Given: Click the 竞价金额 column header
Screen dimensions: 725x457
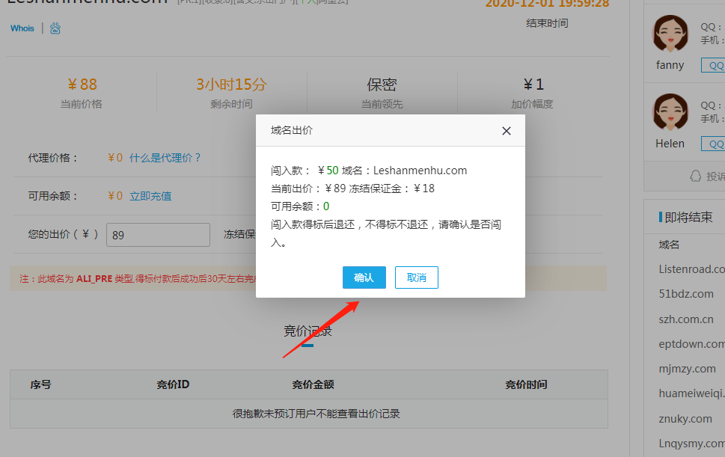Looking at the screenshot, I should [x=313, y=384].
